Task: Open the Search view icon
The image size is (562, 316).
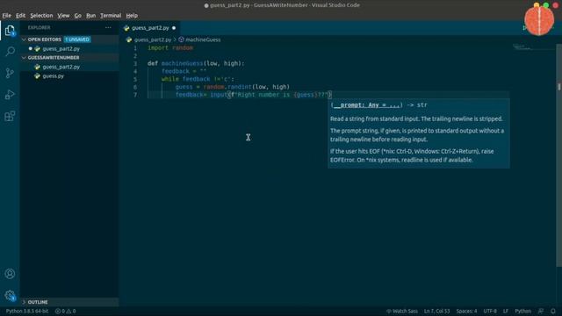Action: 10,52
